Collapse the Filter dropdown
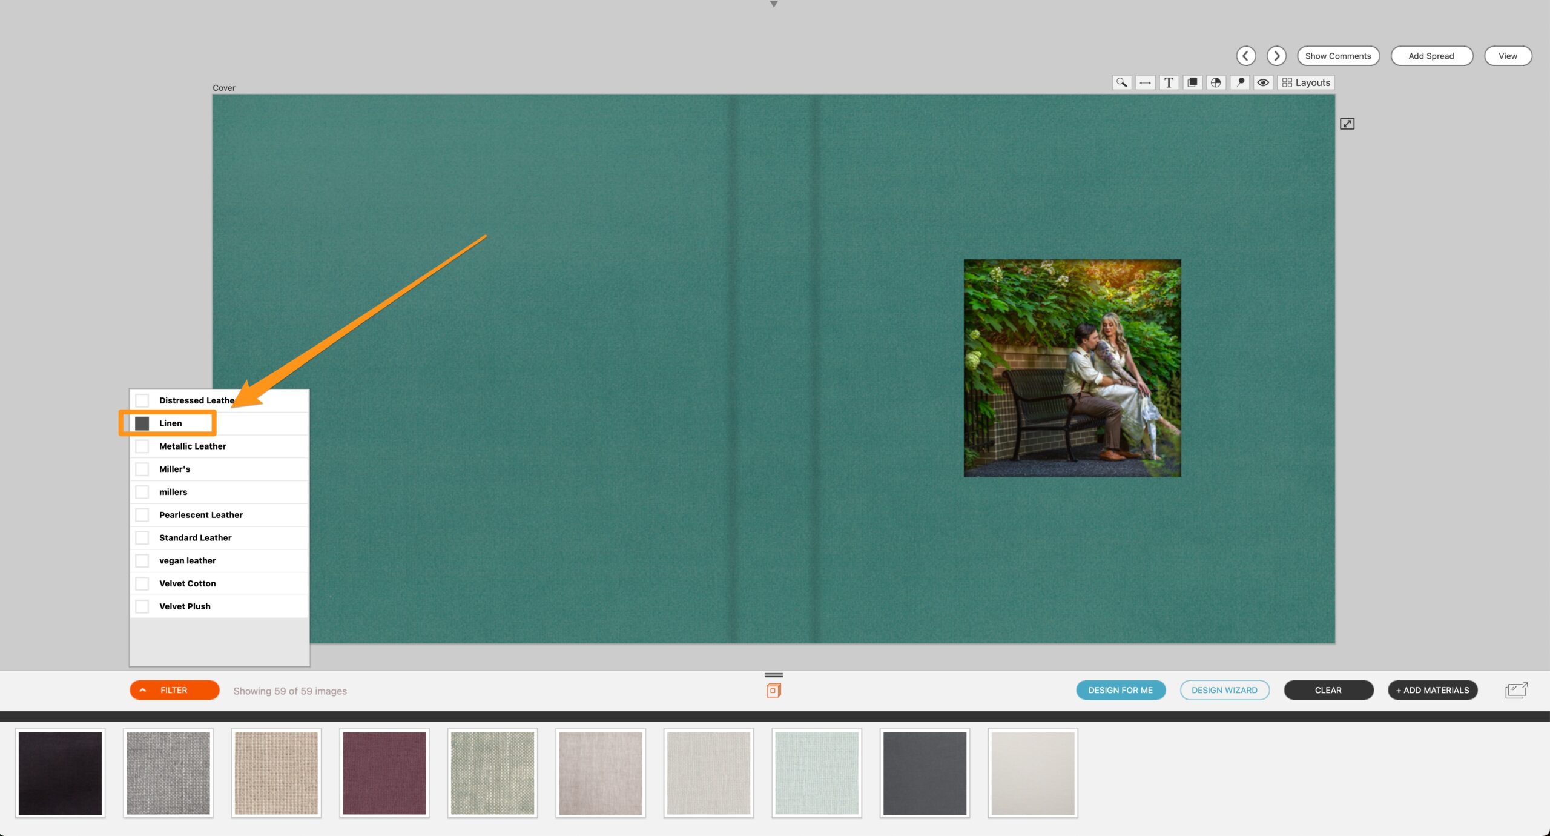 [174, 690]
